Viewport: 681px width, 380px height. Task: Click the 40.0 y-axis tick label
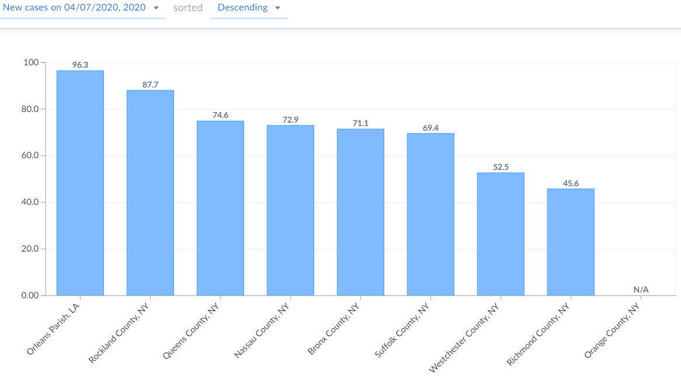click(x=30, y=202)
